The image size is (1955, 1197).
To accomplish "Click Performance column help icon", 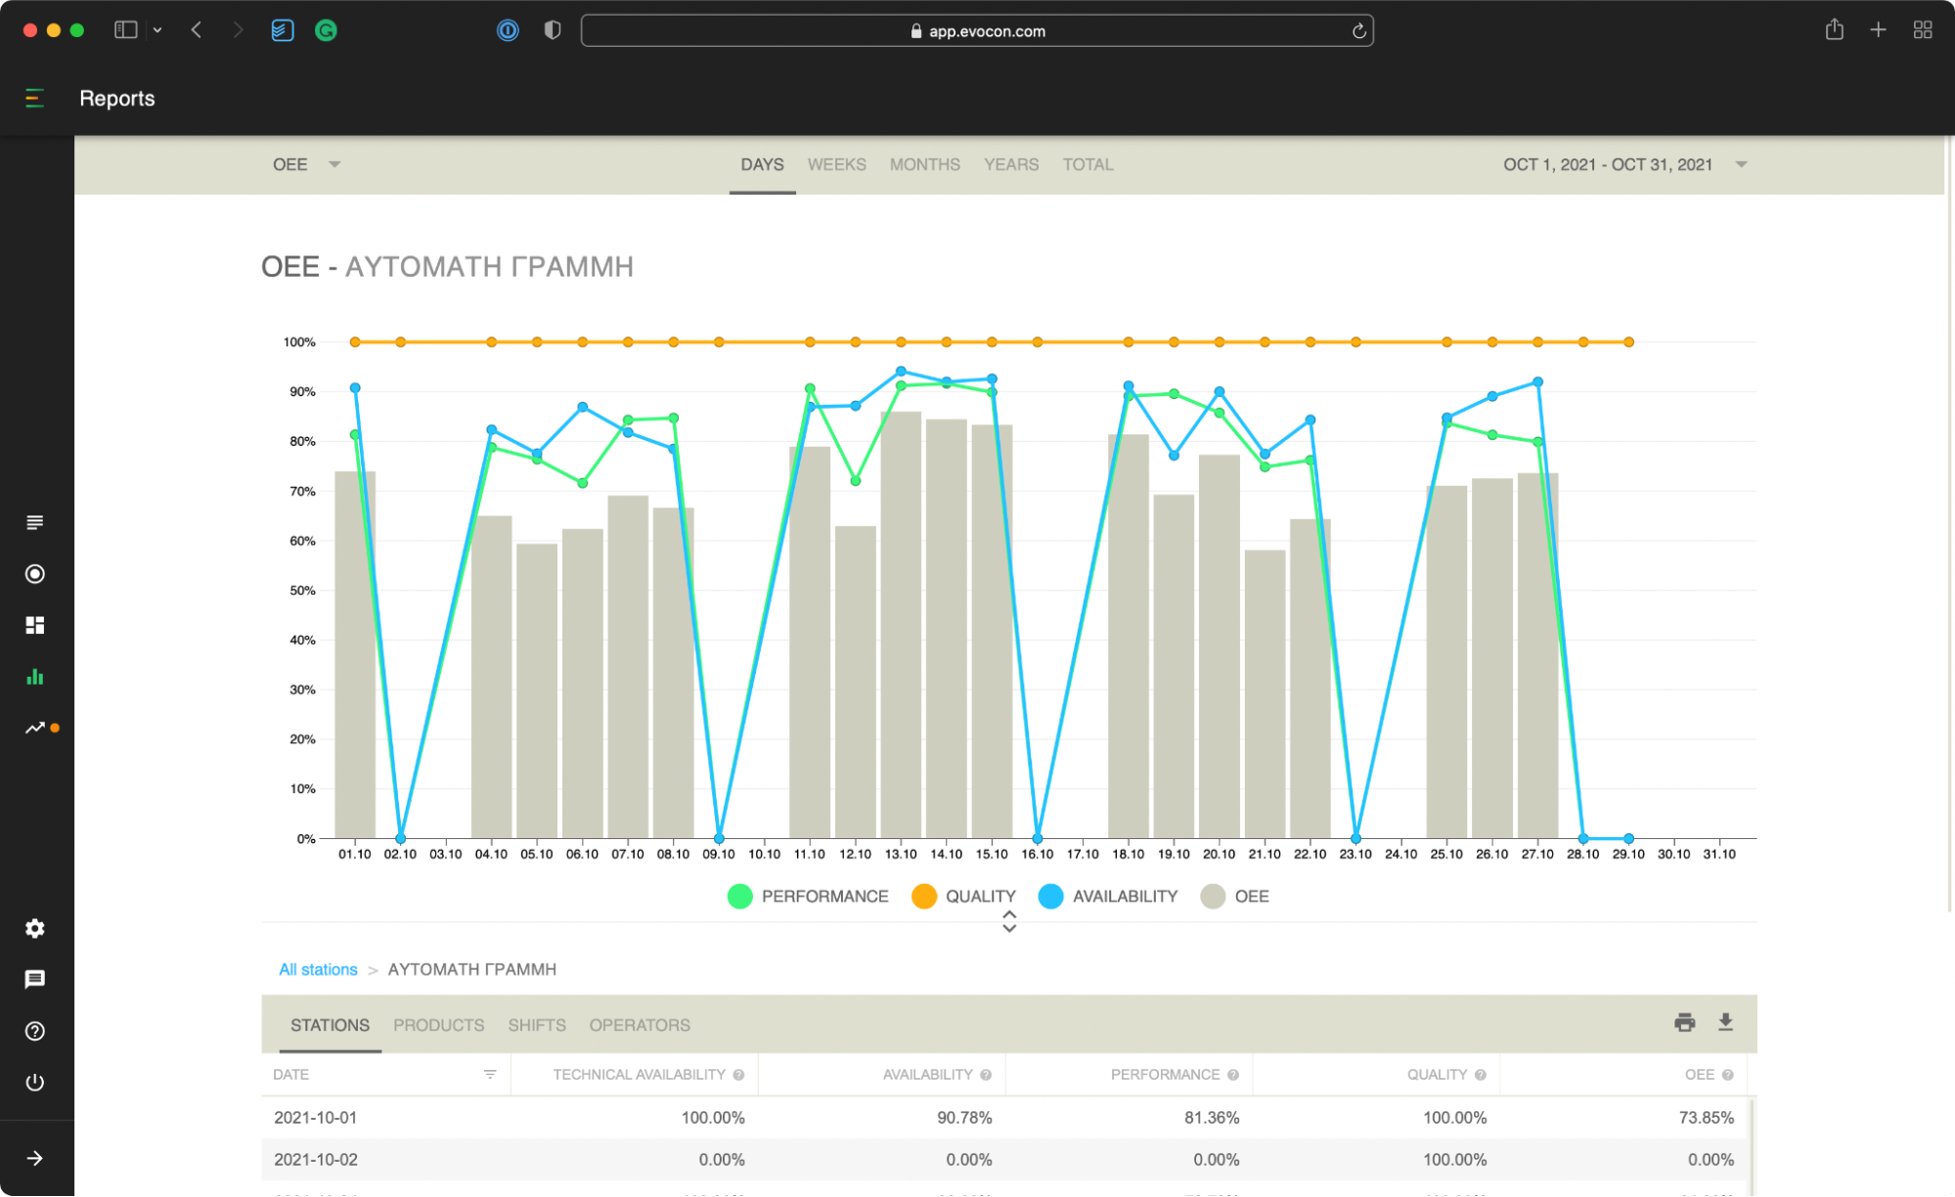I will tap(1233, 1075).
